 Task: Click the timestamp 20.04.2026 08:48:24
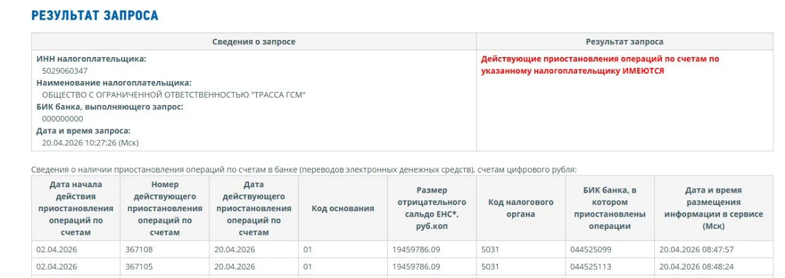[x=697, y=266]
